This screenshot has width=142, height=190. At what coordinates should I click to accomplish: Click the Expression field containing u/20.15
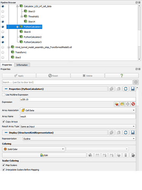[x=78, y=99]
